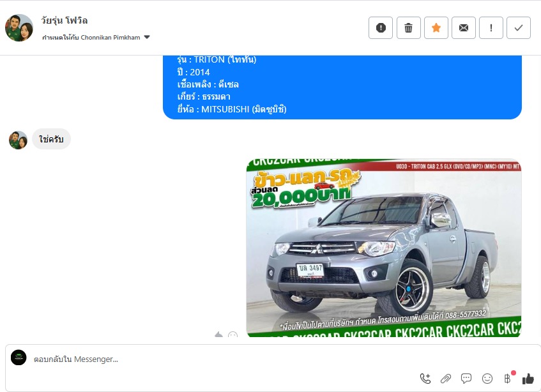Mark conversation as spam icon
Image resolution: width=541 pixels, height=392 pixels.
point(381,27)
